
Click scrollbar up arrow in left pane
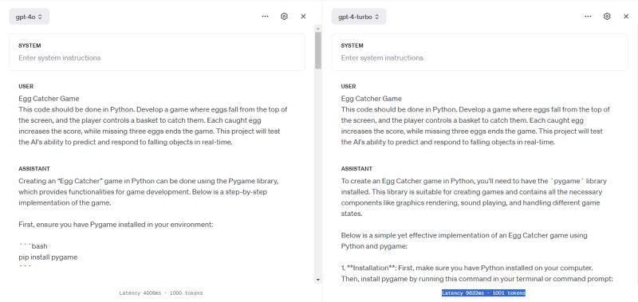(x=318, y=29)
